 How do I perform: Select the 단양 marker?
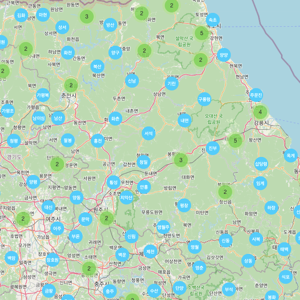tap(179, 288)
